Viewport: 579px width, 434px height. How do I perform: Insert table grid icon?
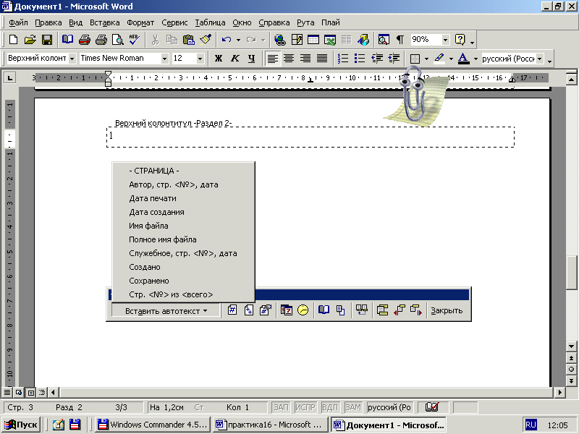coord(313,40)
